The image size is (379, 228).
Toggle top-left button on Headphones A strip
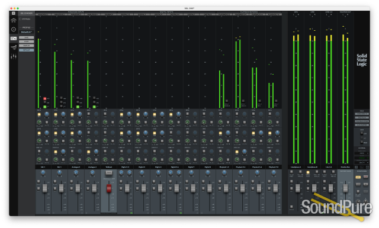point(291,172)
